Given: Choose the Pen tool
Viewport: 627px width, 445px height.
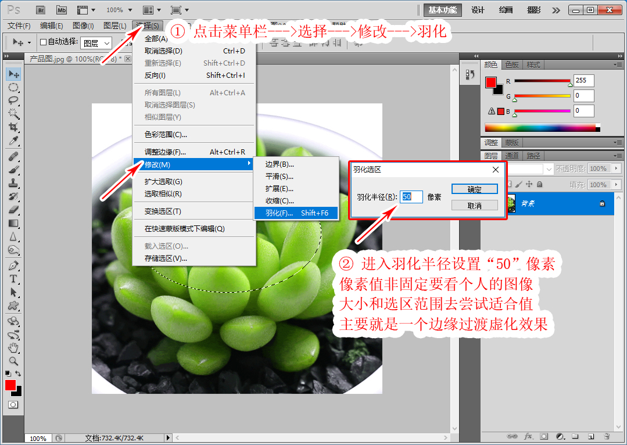Looking at the screenshot, I should point(13,265).
